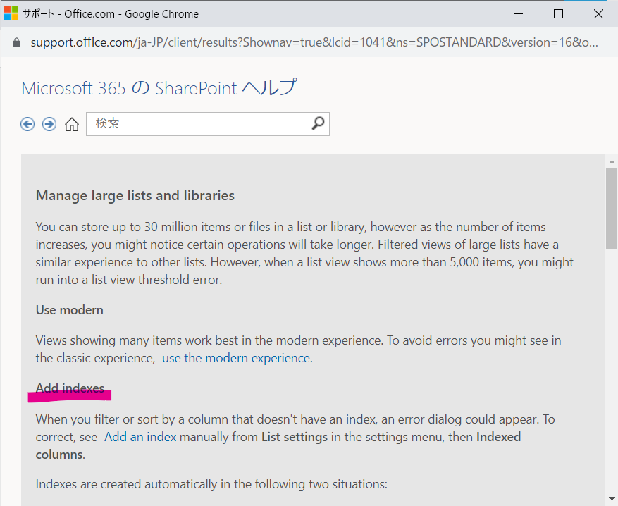Image resolution: width=618 pixels, height=506 pixels.
Task: Click the scrollbar down arrow
Action: coord(611,498)
